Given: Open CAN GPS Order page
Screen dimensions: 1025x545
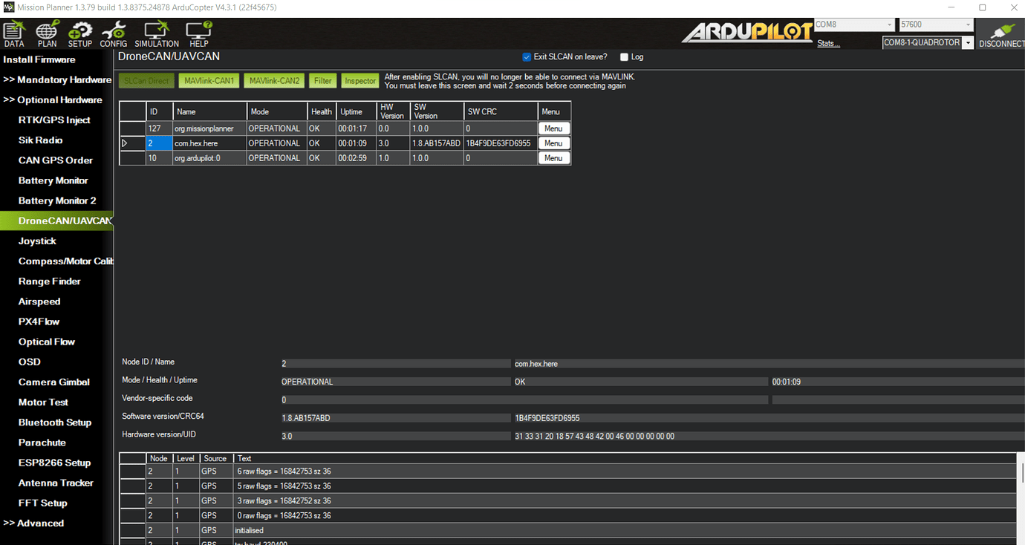Looking at the screenshot, I should [x=56, y=160].
